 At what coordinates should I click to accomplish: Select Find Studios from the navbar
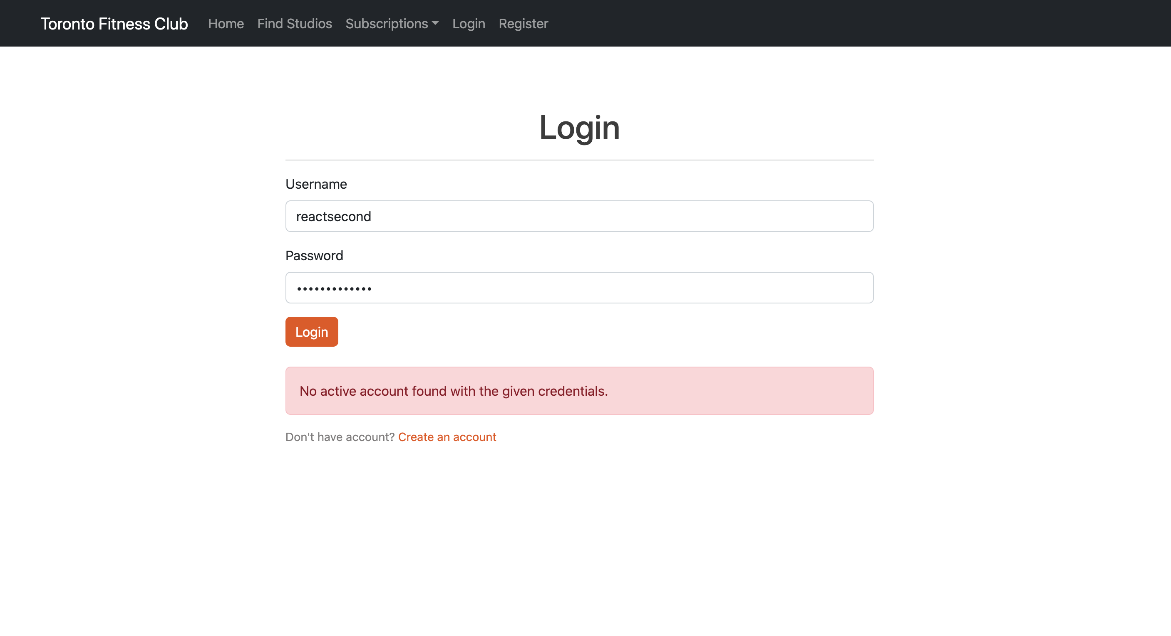pyautogui.click(x=295, y=23)
